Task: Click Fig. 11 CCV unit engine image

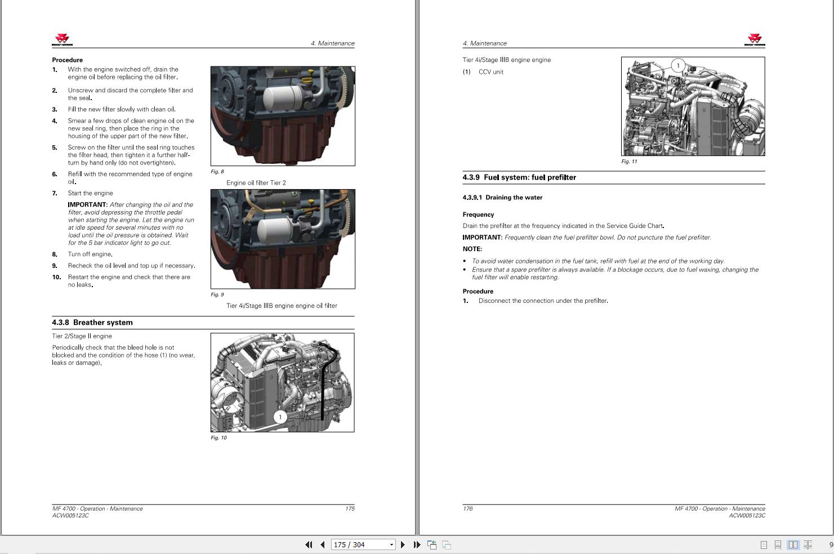Action: 693,106
